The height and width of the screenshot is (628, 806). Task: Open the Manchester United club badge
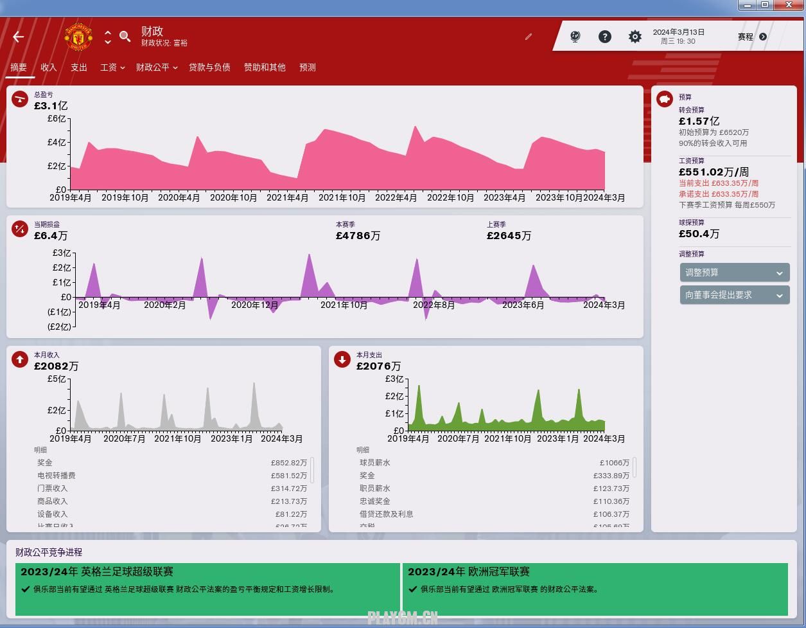pyautogui.click(x=78, y=37)
